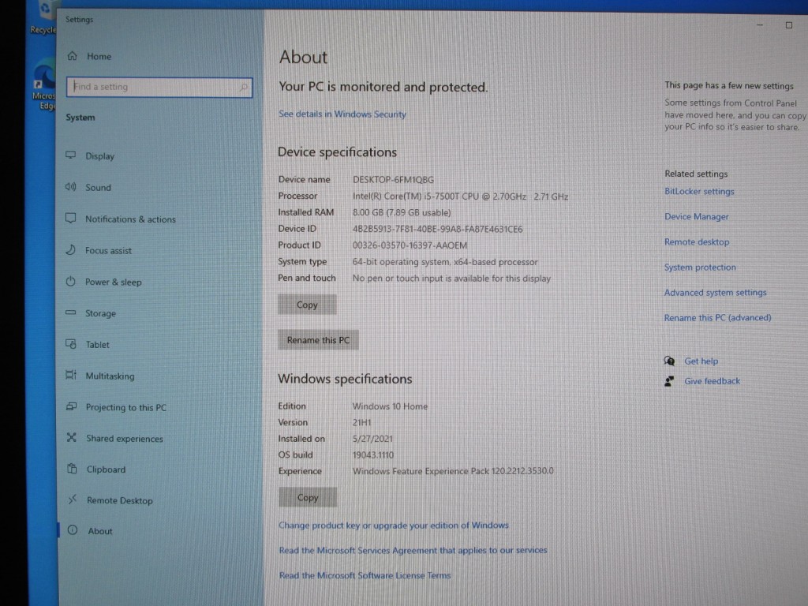Click the Get help link
The height and width of the screenshot is (606, 808).
[701, 361]
